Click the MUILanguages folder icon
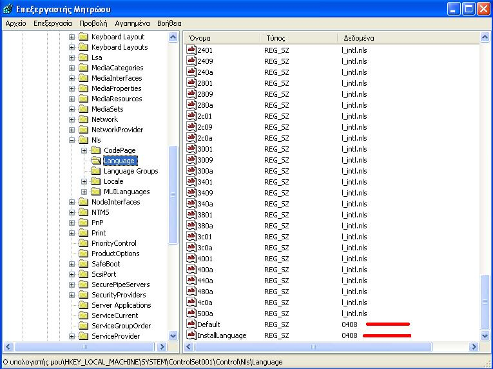This screenshot has height=369, width=493. tap(96, 192)
